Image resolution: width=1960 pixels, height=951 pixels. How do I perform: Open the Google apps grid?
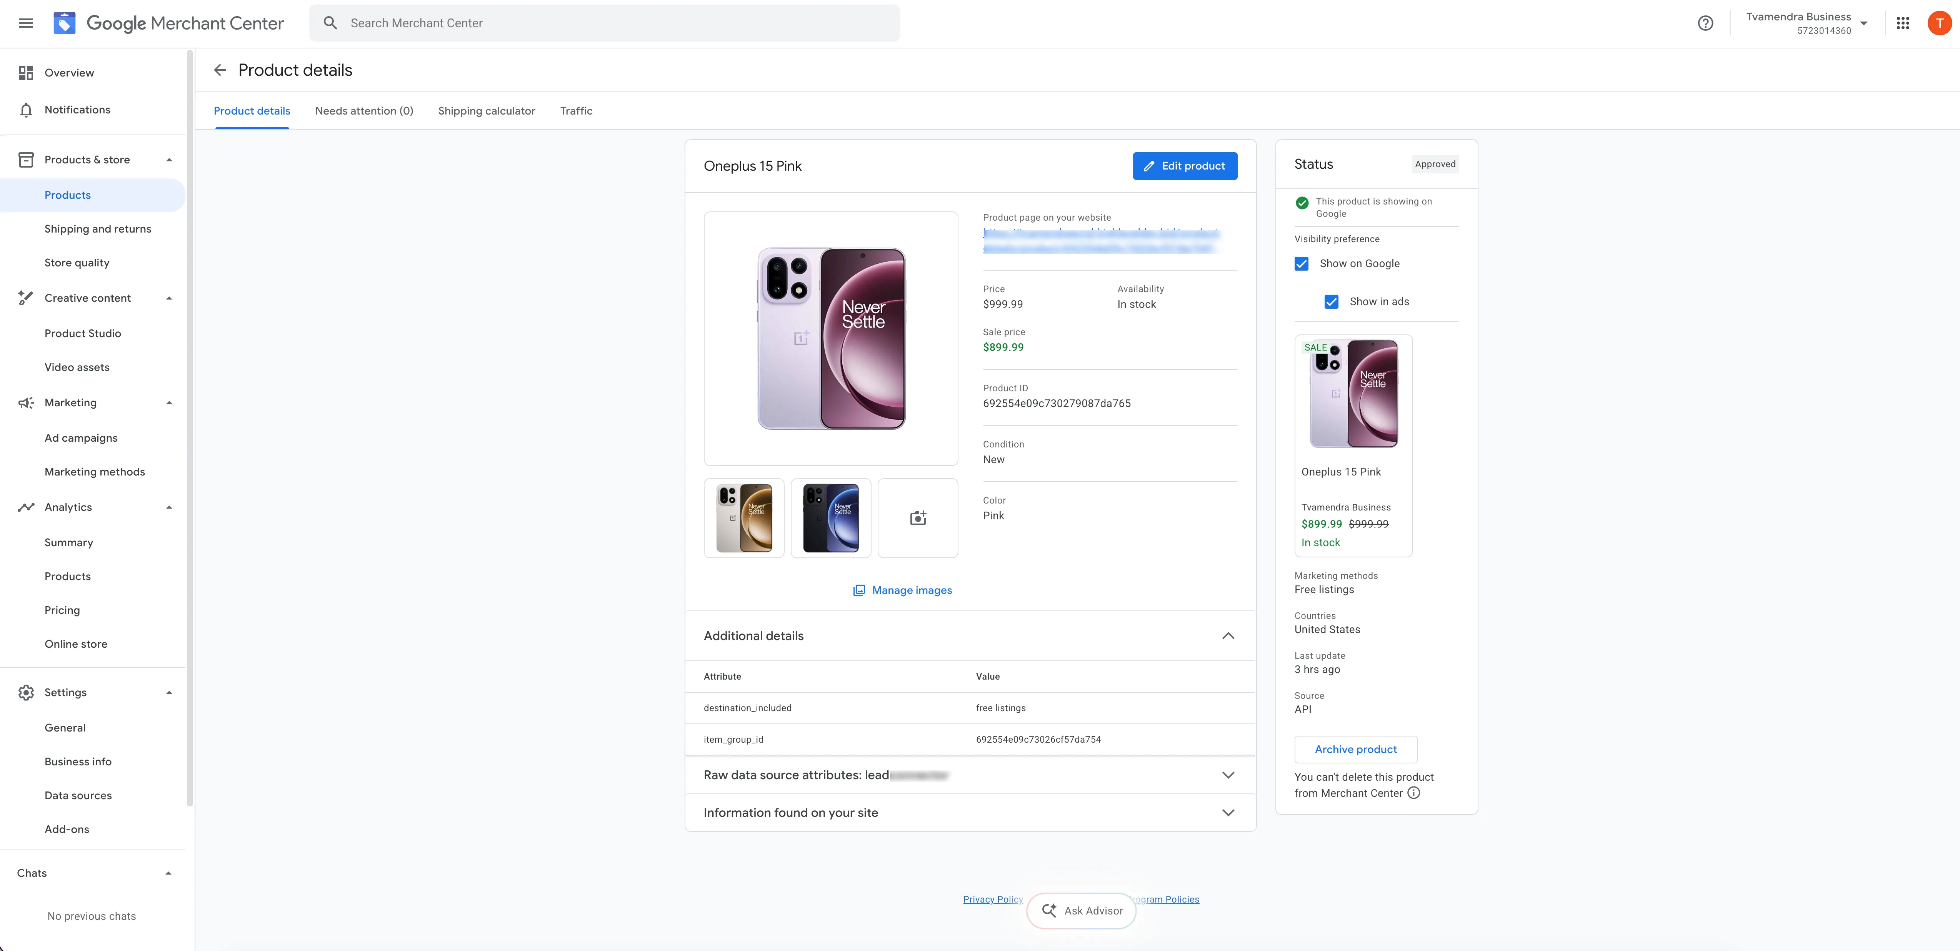click(1903, 23)
